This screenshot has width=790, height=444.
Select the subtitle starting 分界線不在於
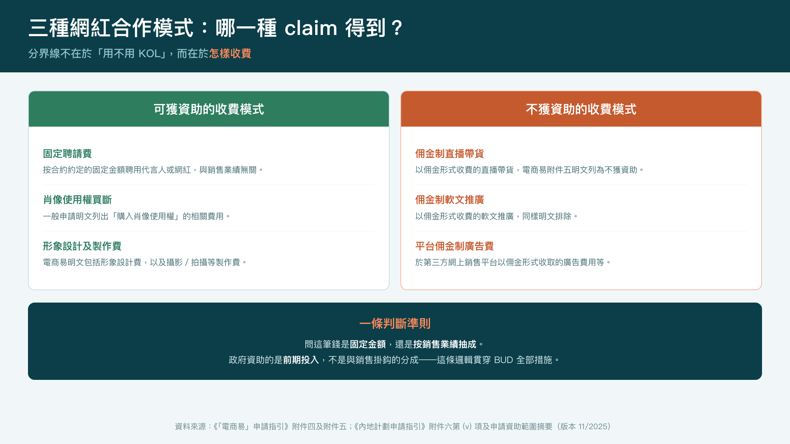click(x=139, y=53)
